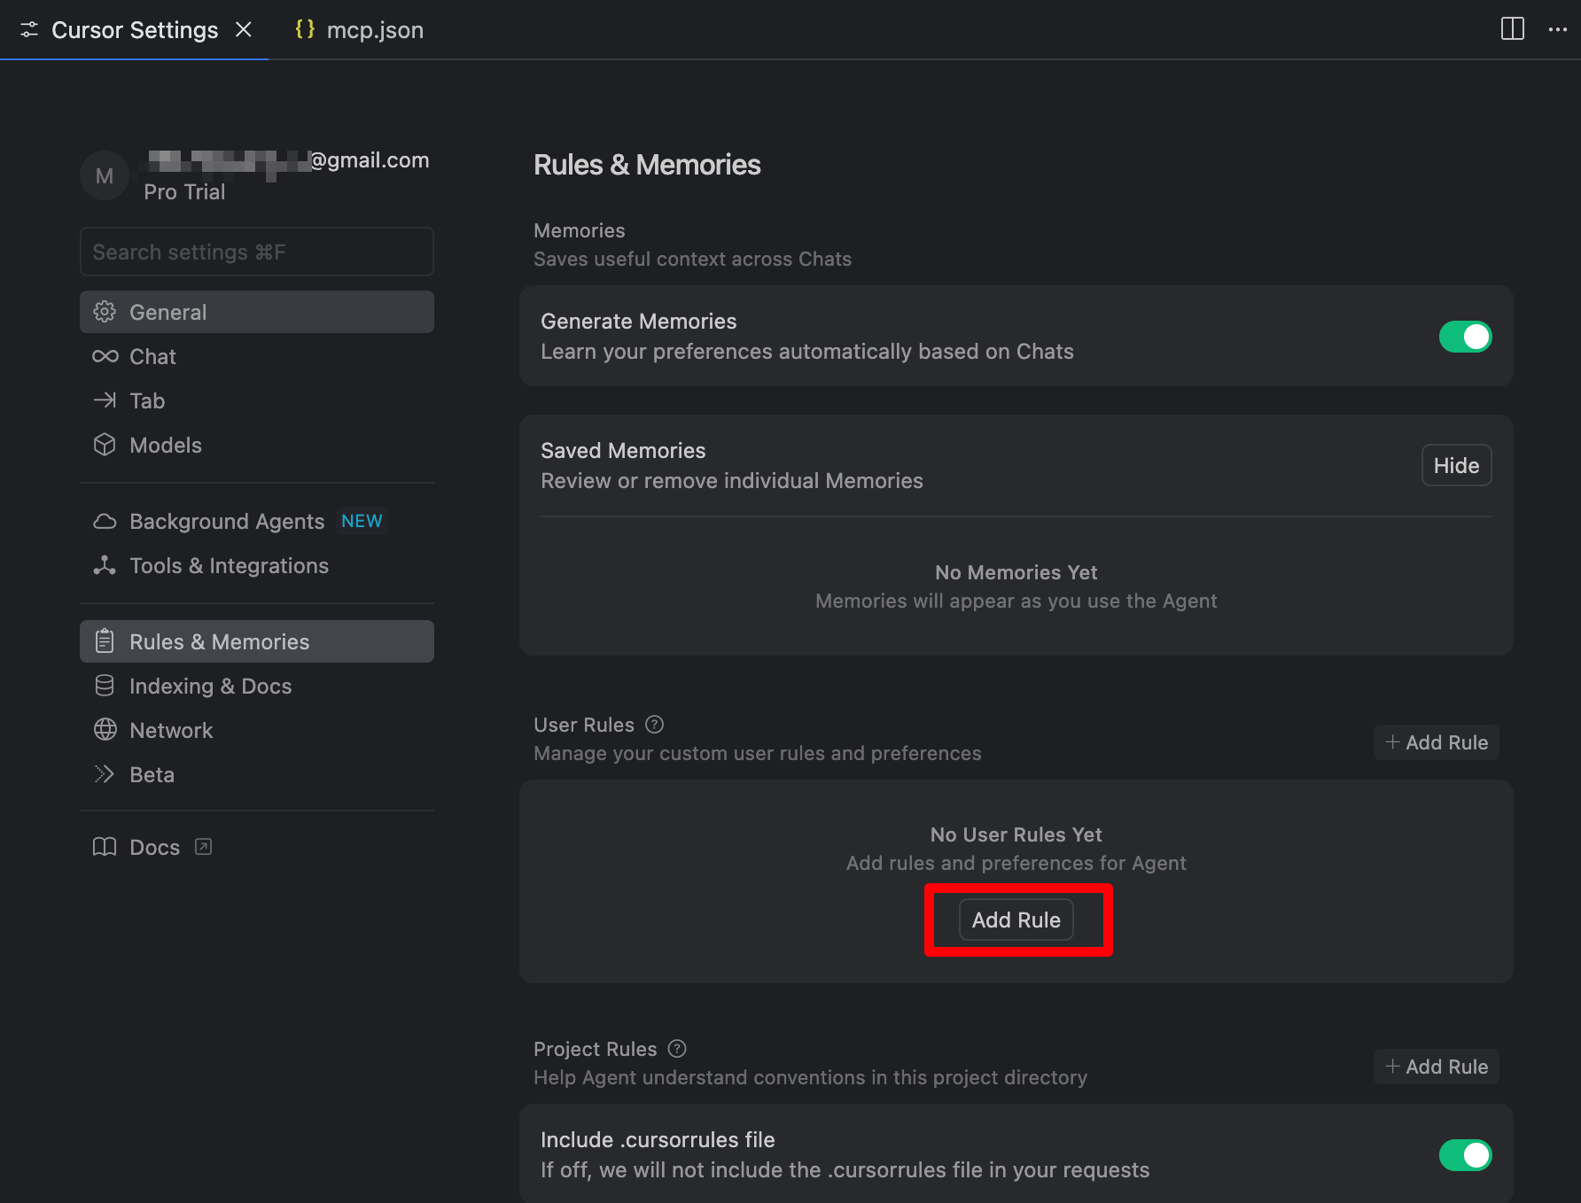Click the Pro Trial plan label
Image resolution: width=1581 pixels, height=1203 pixels.
coord(184,191)
